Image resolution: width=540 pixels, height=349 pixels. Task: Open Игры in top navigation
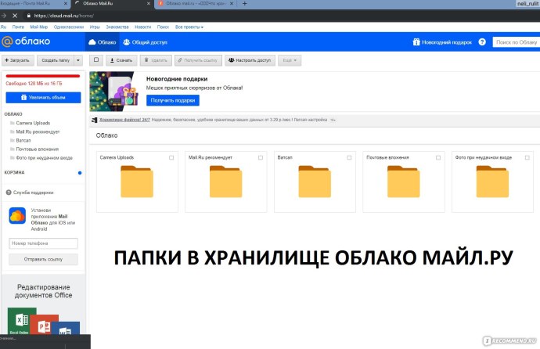click(95, 27)
